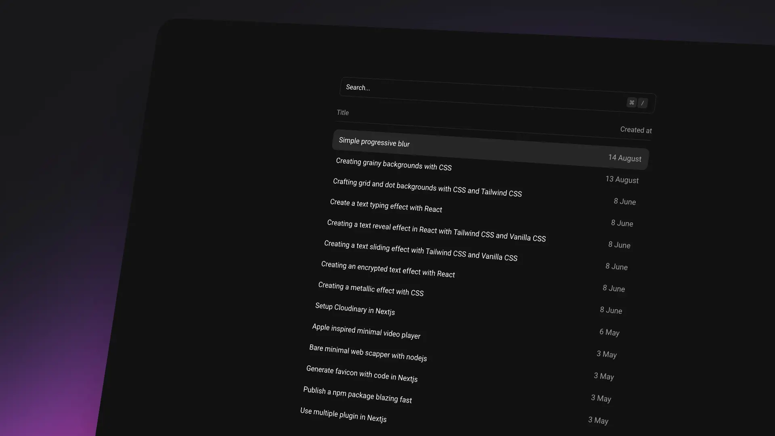
Task: Open Creating an encrypted text effect post
Action: coord(388,270)
